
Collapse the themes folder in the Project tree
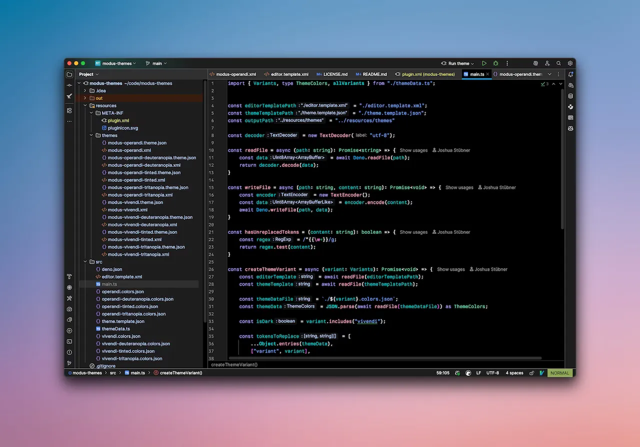click(90, 135)
